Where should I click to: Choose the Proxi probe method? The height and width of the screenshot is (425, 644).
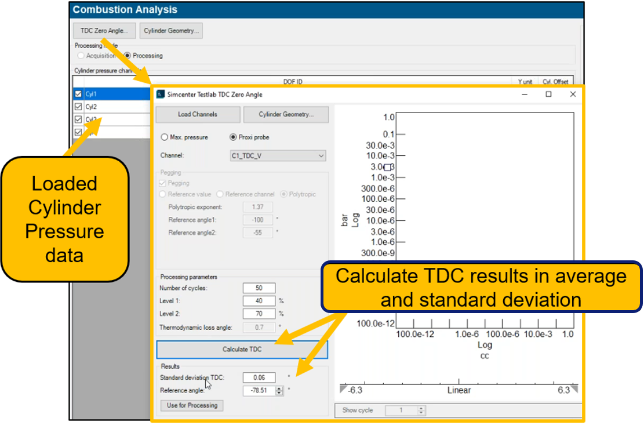pyautogui.click(x=233, y=137)
